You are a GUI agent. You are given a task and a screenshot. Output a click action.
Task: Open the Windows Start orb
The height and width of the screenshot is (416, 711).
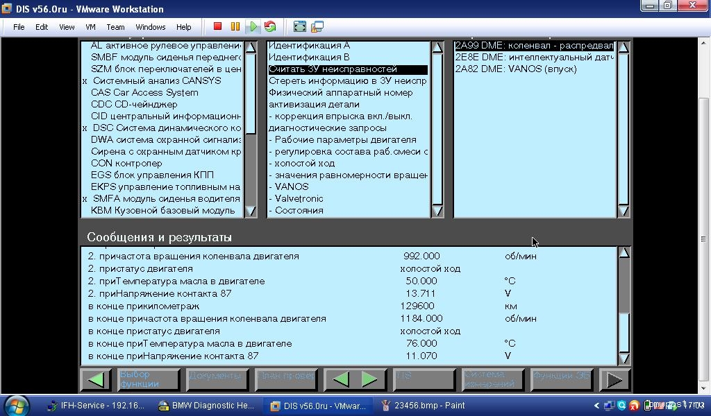click(17, 406)
